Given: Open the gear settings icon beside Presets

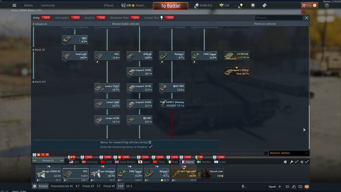Looking at the screenshot, I should click(34, 186).
